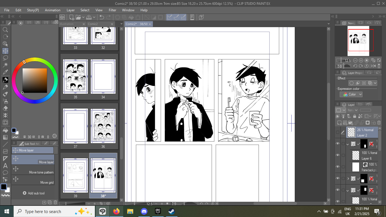Open the Clip Studio support help icon

pyautogui.click(x=201, y=17)
